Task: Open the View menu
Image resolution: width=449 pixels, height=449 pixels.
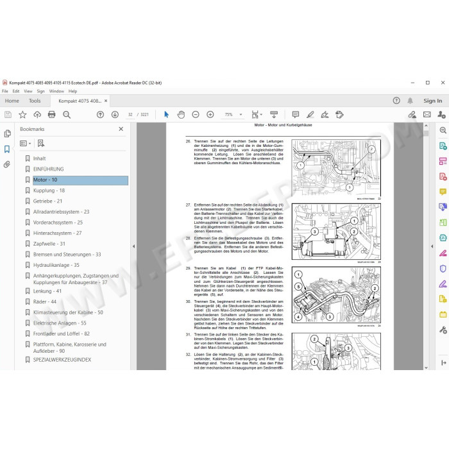Action: (x=28, y=91)
